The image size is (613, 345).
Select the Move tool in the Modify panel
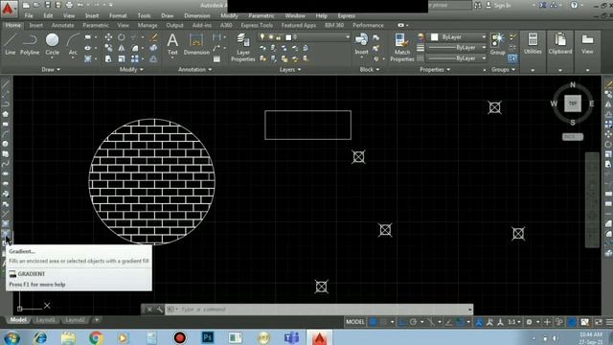pyautogui.click(x=108, y=37)
